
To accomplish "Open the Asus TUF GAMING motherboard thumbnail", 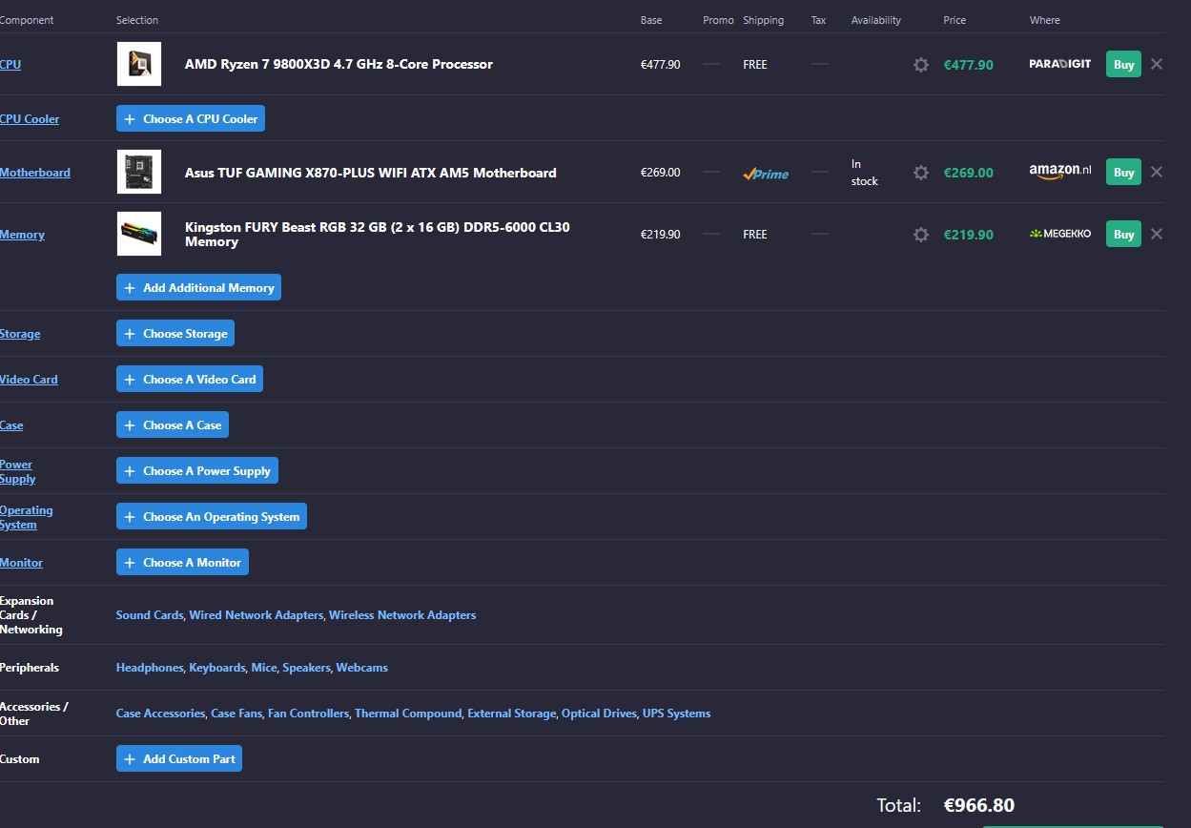I will (139, 172).
